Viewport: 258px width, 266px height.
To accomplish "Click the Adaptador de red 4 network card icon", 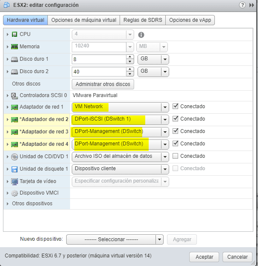I will tap(15, 145).
